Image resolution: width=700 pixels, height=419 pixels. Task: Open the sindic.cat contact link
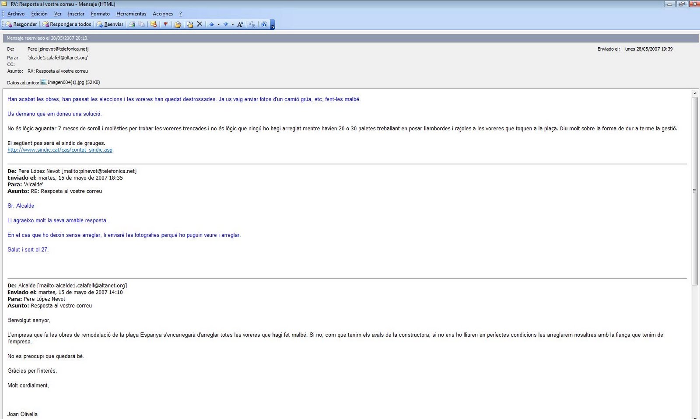[60, 150]
